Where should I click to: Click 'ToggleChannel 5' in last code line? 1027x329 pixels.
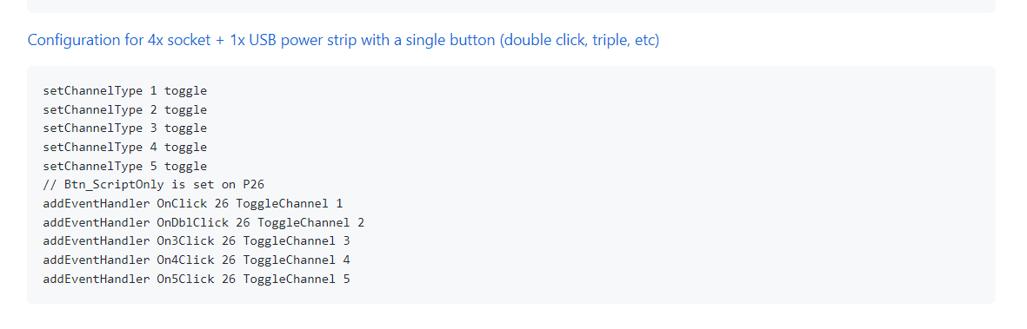(297, 280)
